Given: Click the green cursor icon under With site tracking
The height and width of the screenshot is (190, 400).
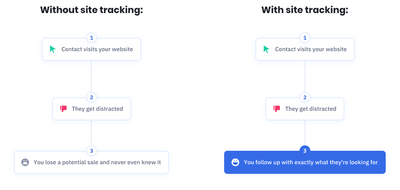Looking at the screenshot, I should (266, 49).
